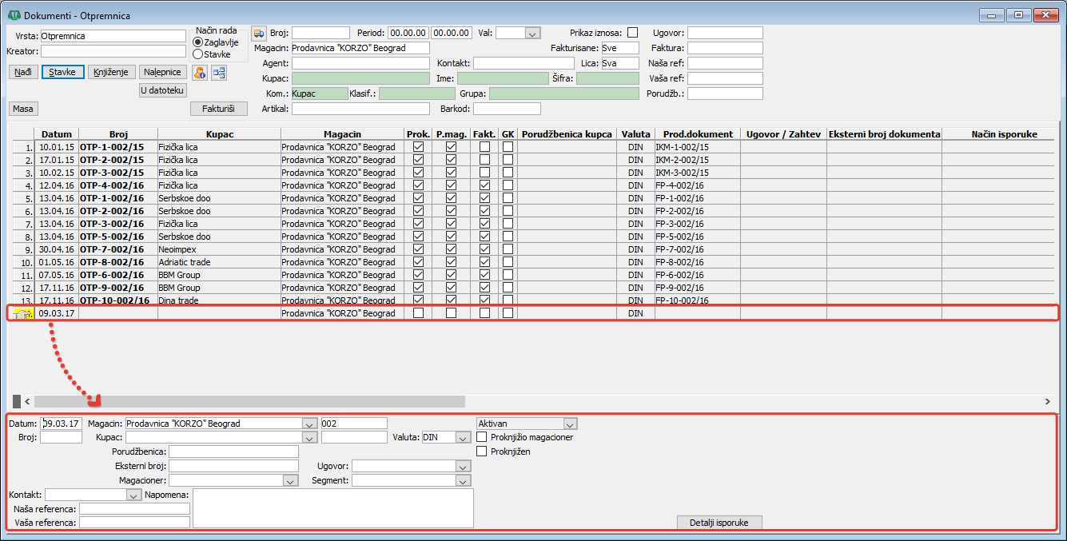Open the customer info person icon
Viewport: 1067px width, 541px height.
point(200,73)
